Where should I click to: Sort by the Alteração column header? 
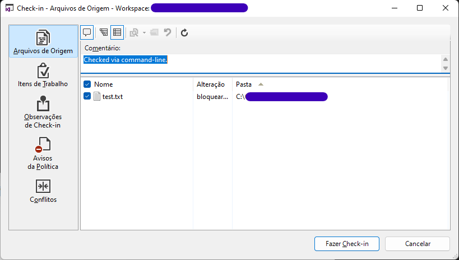[213, 84]
